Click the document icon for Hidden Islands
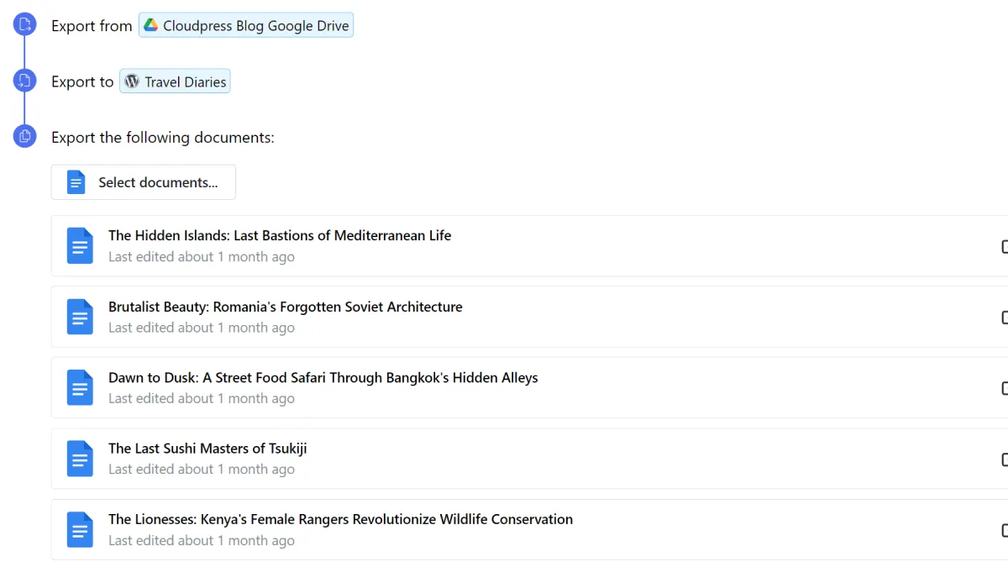Screen dimensions: 1008x567 coord(80,246)
